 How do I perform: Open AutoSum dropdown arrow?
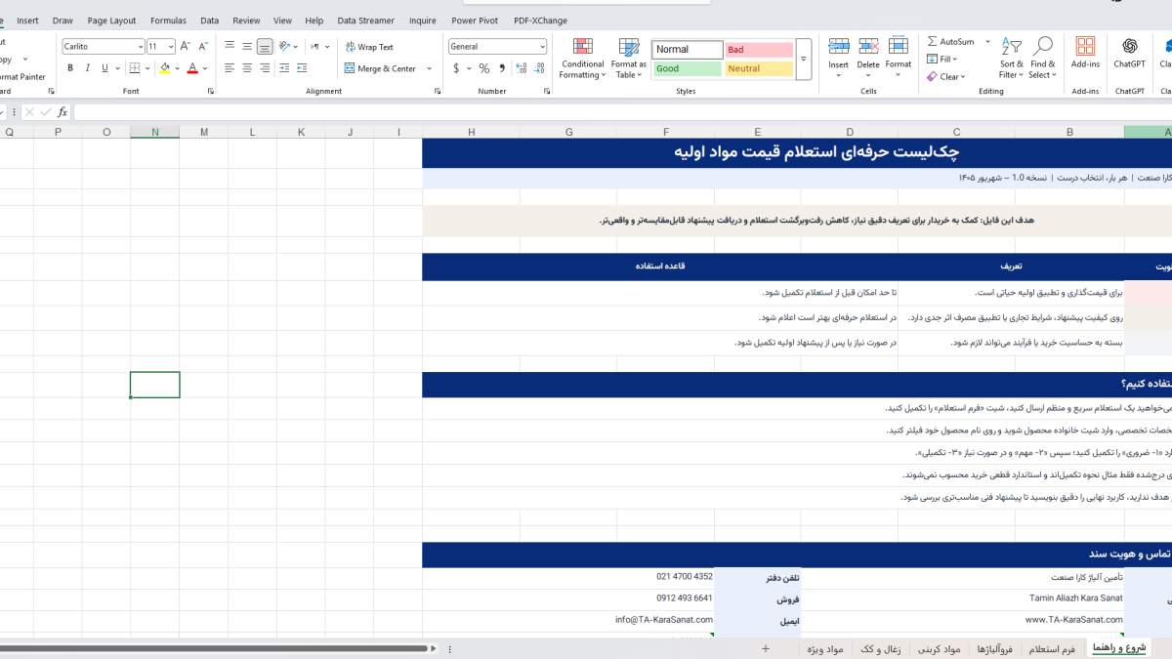[x=987, y=42]
